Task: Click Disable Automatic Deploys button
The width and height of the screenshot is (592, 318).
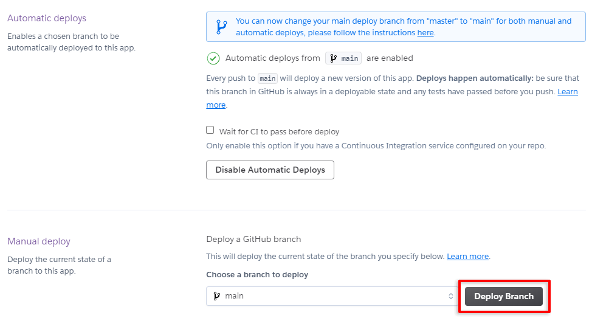Action: 270,170
